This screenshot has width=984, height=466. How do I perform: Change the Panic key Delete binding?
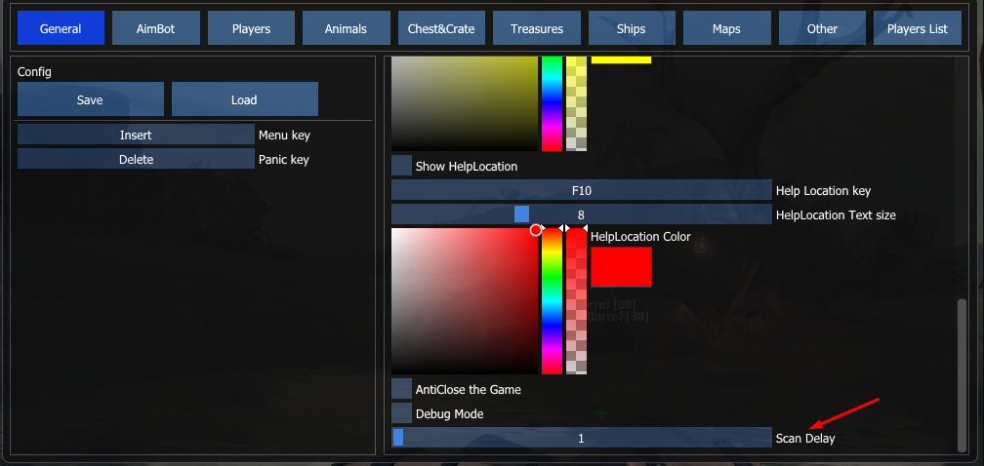tap(136, 159)
